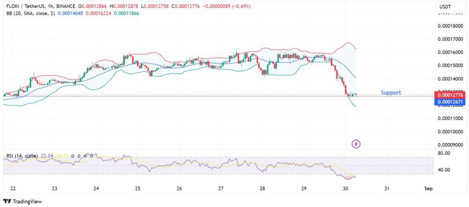This screenshot has height=207, width=469.
Task: Click the BB basis value 0.00014045
Action: [x=70, y=13]
